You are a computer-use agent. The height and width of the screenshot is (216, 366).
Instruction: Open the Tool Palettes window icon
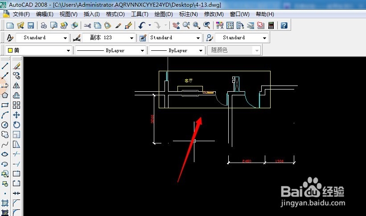pyautogui.click(x=240, y=25)
